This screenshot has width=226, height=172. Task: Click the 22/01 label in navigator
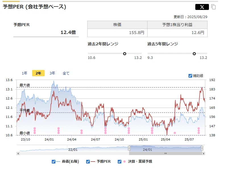tap(73, 150)
